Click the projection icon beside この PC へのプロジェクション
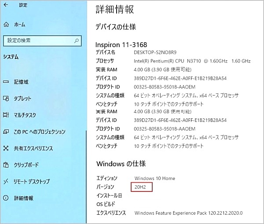Viewport: 264px width, 224px height. tap(6, 132)
